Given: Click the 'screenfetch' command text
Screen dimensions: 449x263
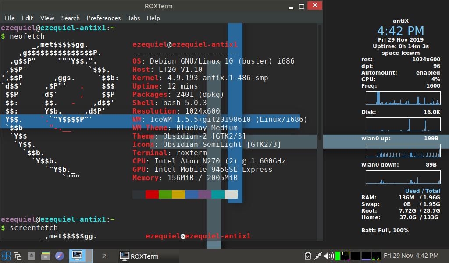Looking at the screenshot, I should coord(34,228).
